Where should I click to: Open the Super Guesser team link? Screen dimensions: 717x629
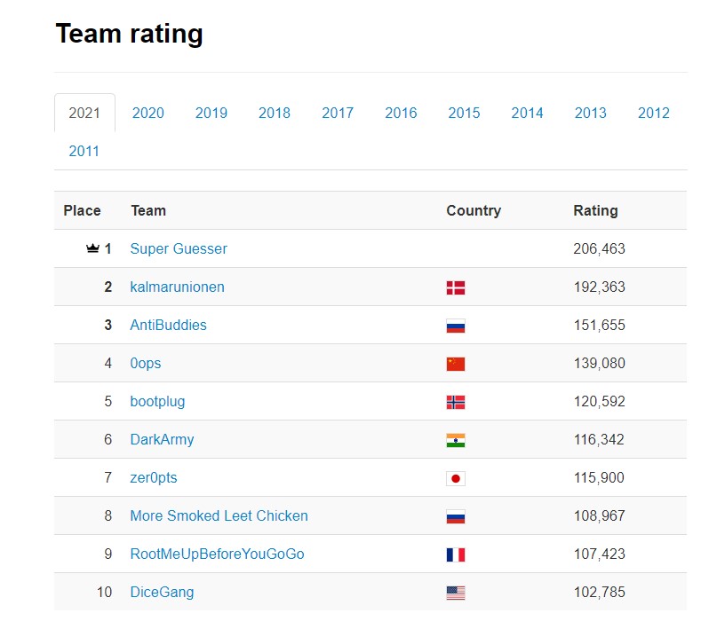click(179, 248)
